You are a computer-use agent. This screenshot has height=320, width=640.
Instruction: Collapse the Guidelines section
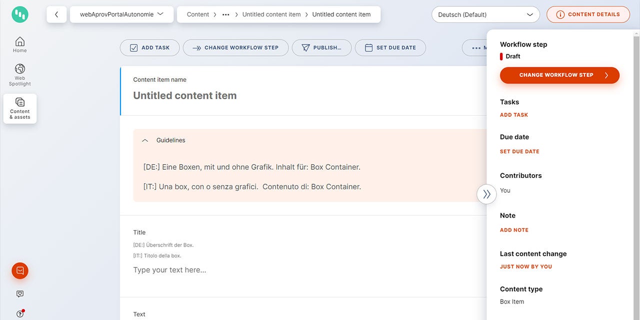coord(145,141)
